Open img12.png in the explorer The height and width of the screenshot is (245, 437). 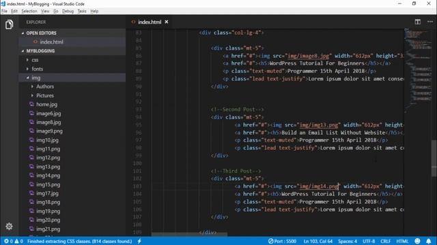point(72,158)
